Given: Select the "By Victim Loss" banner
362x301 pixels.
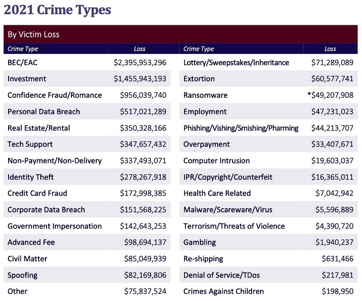Looking at the screenshot, I should click(x=33, y=34).
